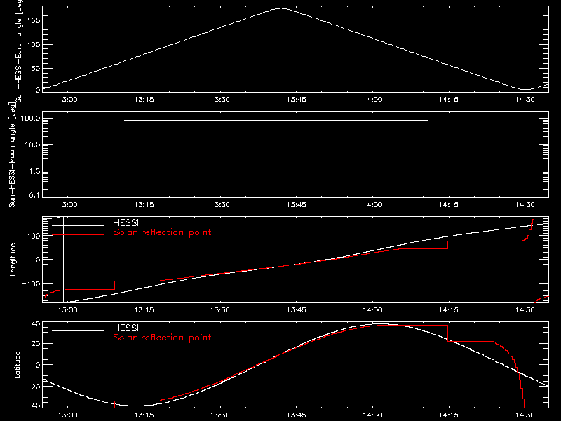Click the peak of the Sun-HESSI-Earth angle curve

click(281, 8)
